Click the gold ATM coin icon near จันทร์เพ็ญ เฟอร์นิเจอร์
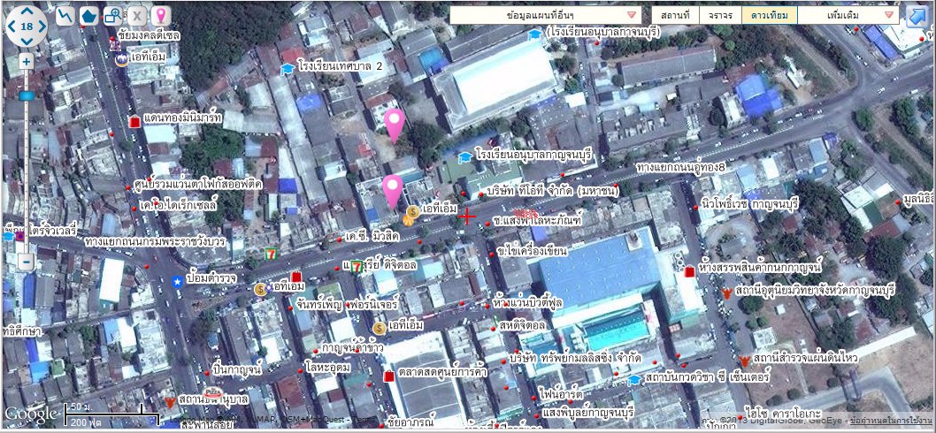The height and width of the screenshot is (433, 936). tap(260, 289)
